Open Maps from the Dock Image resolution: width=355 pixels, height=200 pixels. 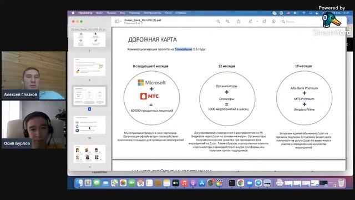114,183
